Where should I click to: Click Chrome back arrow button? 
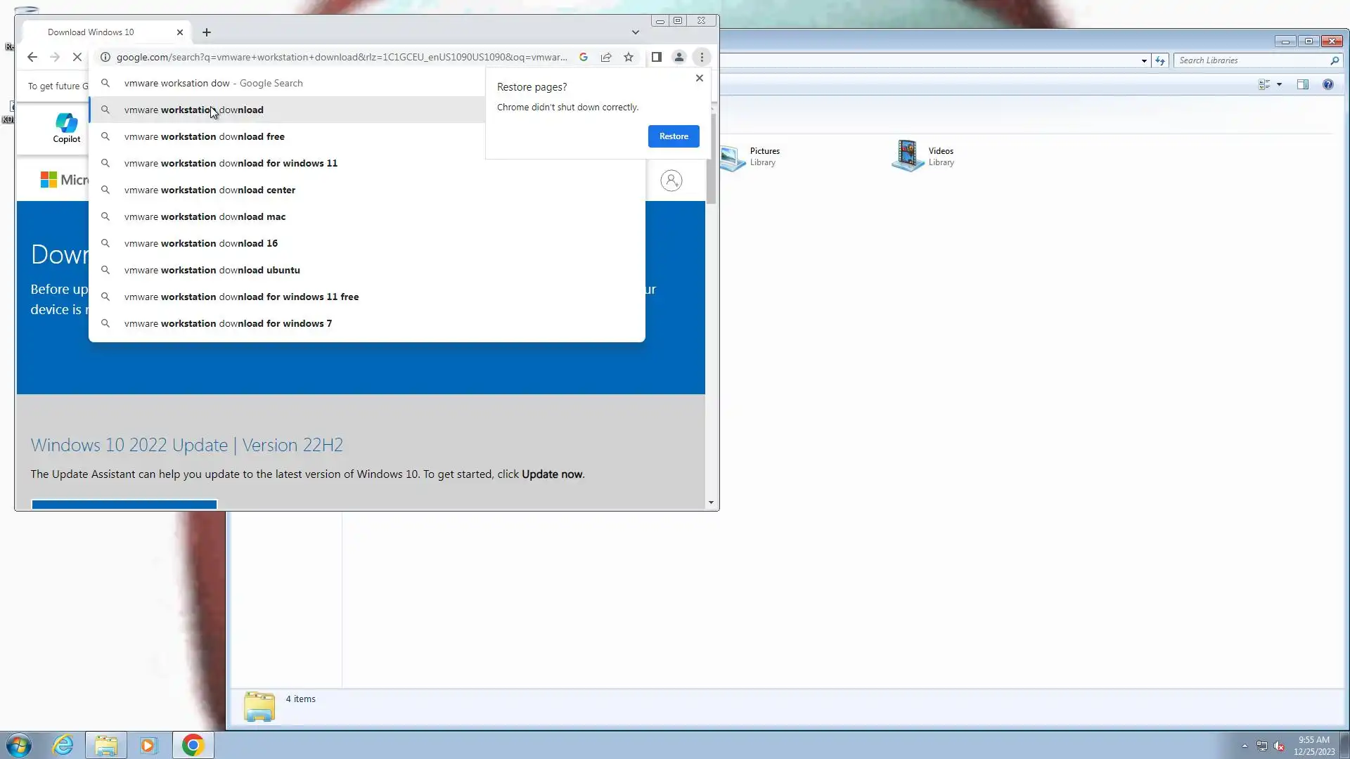[32, 57]
